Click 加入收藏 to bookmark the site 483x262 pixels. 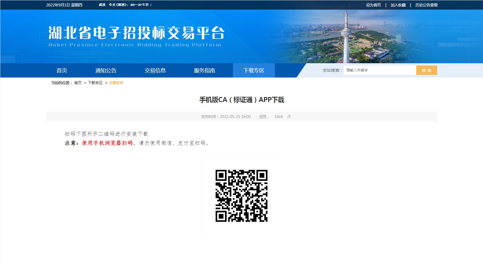(398, 5)
